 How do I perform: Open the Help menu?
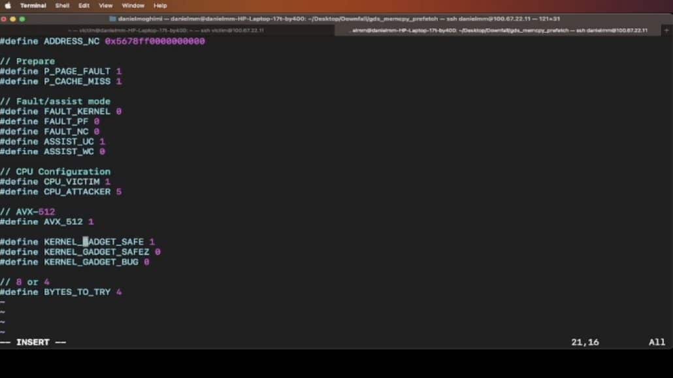click(160, 6)
